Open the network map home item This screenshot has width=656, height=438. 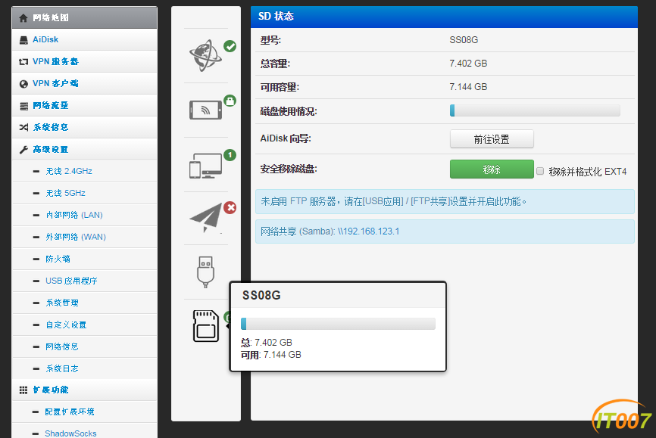85,17
